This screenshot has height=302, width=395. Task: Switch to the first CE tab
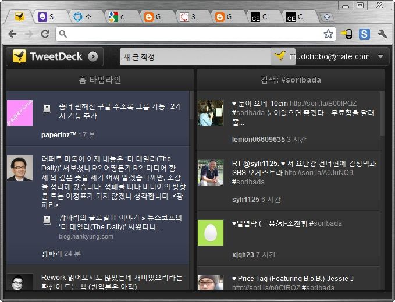(264, 17)
